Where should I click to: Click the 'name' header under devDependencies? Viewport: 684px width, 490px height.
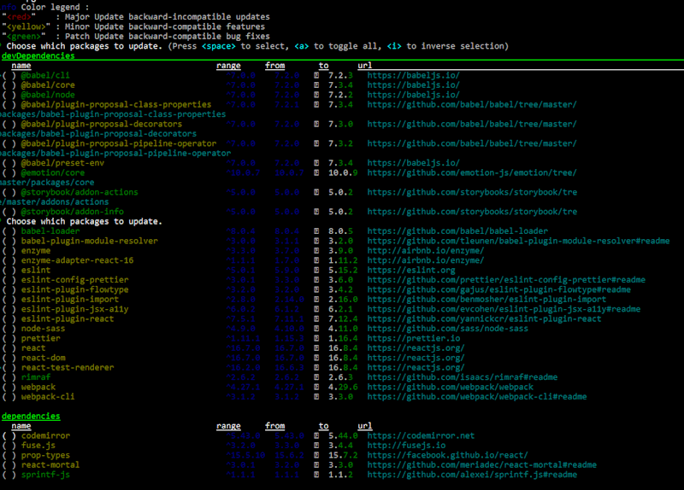21,66
